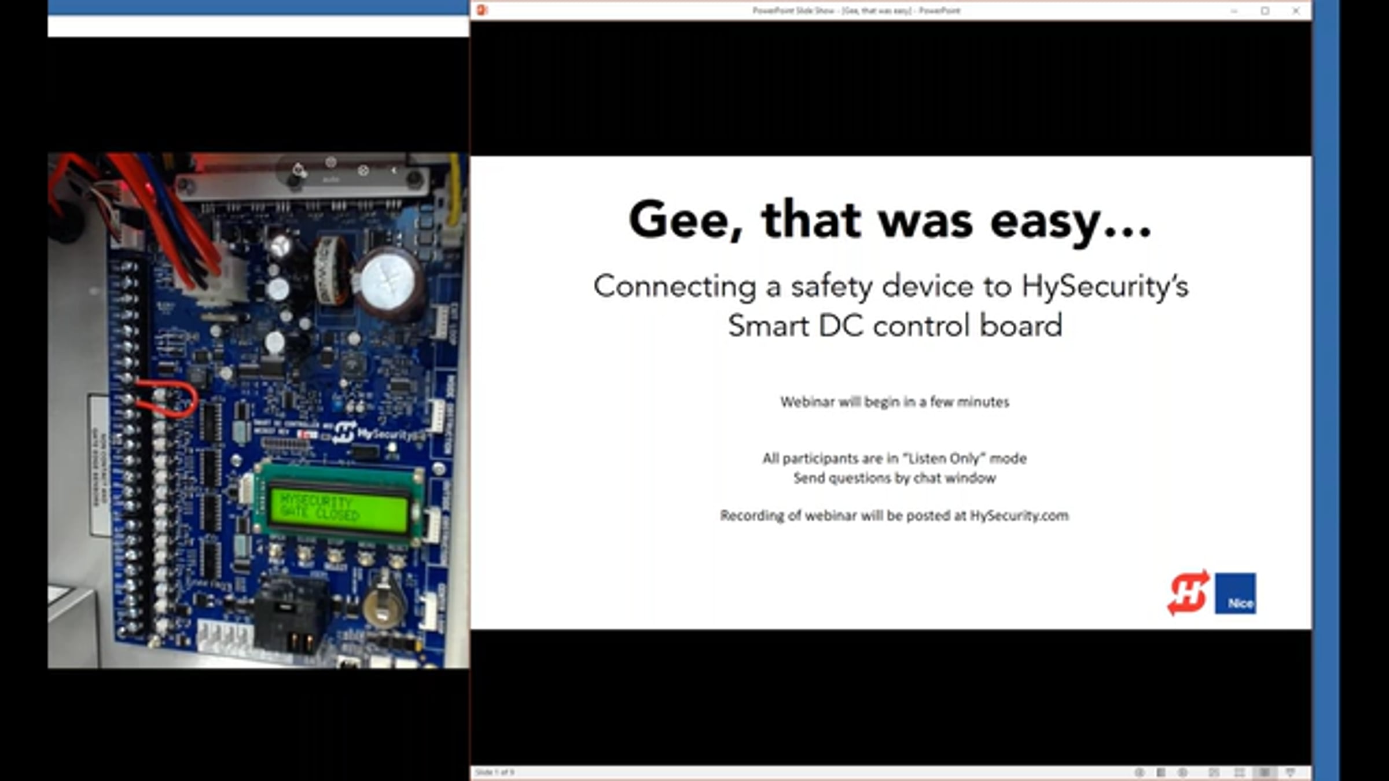The width and height of the screenshot is (1389, 781).
Task: Click the blue Nice logo on slide
Action: (x=1235, y=593)
